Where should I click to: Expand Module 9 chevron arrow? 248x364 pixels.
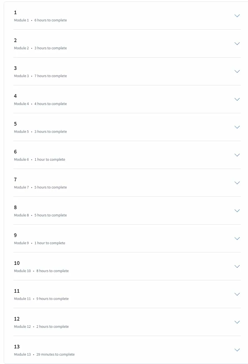[237, 239]
